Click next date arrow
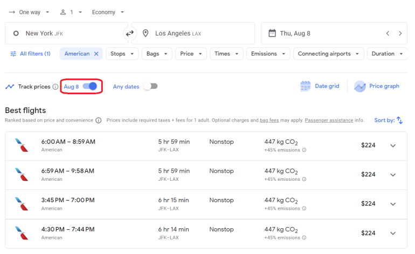This screenshot has height=254, width=415. coord(400,33)
